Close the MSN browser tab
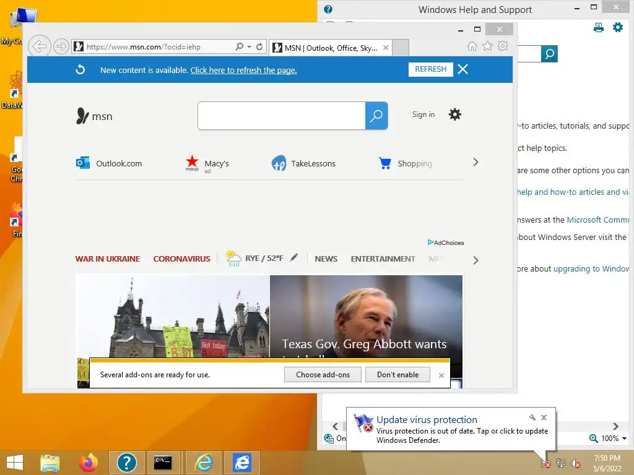Viewport: 634px width, 475px height. (x=386, y=48)
